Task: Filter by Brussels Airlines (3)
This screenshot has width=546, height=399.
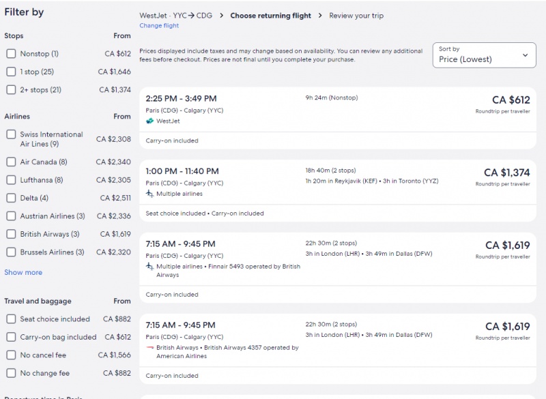Action: [11, 252]
